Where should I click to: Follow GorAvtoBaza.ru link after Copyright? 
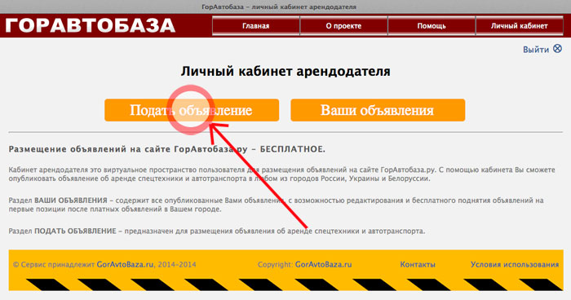coord(323,265)
